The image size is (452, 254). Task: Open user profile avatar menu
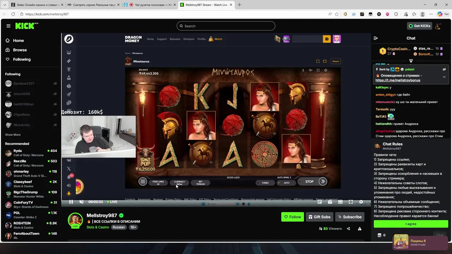pos(438,26)
